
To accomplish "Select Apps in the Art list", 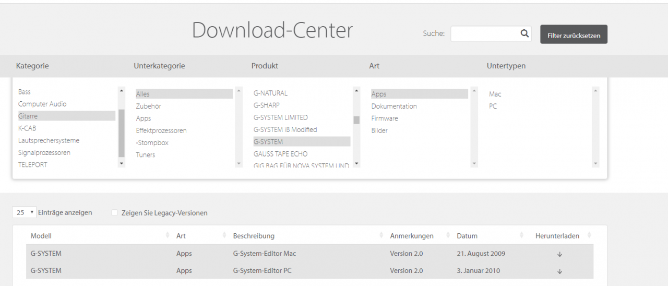I will 420,94.
